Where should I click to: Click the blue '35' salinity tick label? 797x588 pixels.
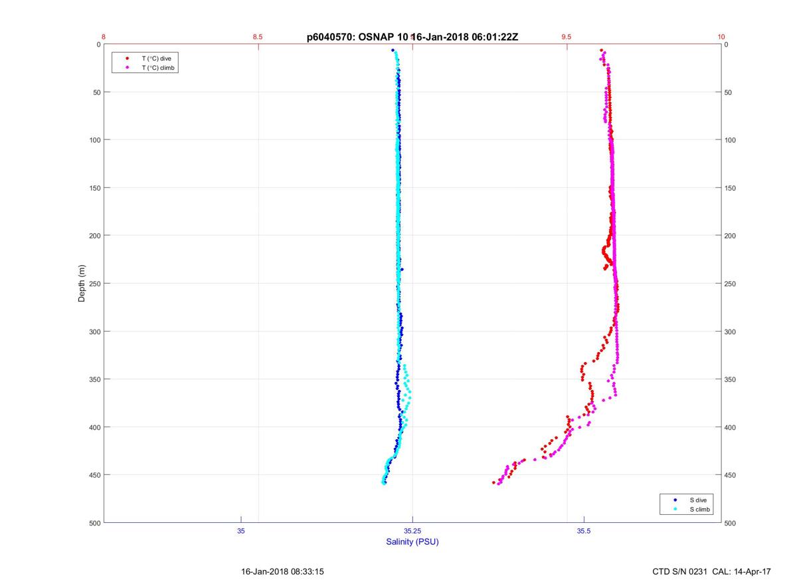click(240, 531)
